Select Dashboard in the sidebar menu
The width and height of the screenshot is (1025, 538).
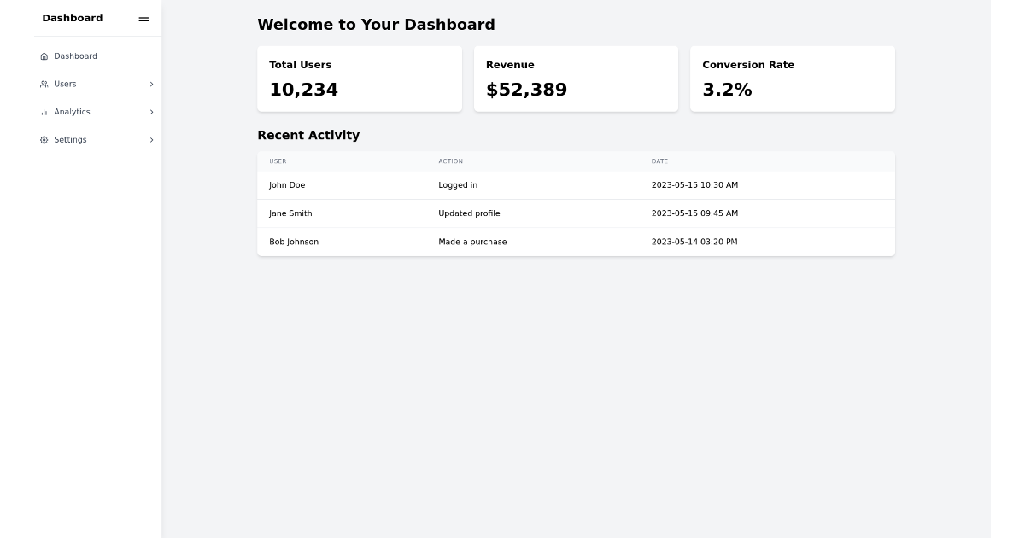click(x=75, y=56)
